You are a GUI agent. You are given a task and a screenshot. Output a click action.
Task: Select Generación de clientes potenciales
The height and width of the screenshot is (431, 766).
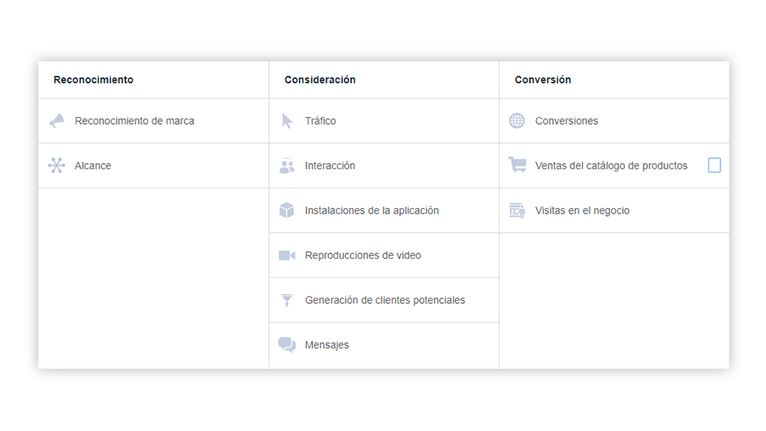pos(385,300)
